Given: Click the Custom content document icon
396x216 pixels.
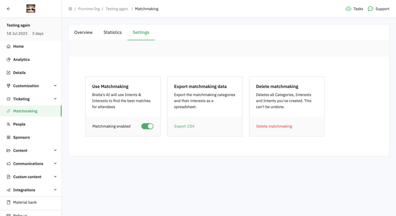Looking at the screenshot, I should 9,177.
